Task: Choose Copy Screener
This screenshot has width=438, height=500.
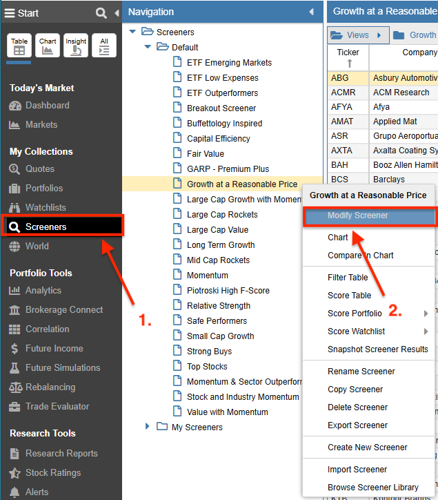Action: (355, 390)
